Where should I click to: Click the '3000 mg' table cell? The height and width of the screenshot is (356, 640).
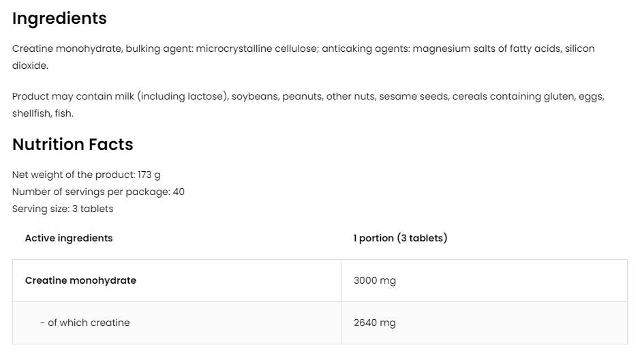[x=374, y=280]
